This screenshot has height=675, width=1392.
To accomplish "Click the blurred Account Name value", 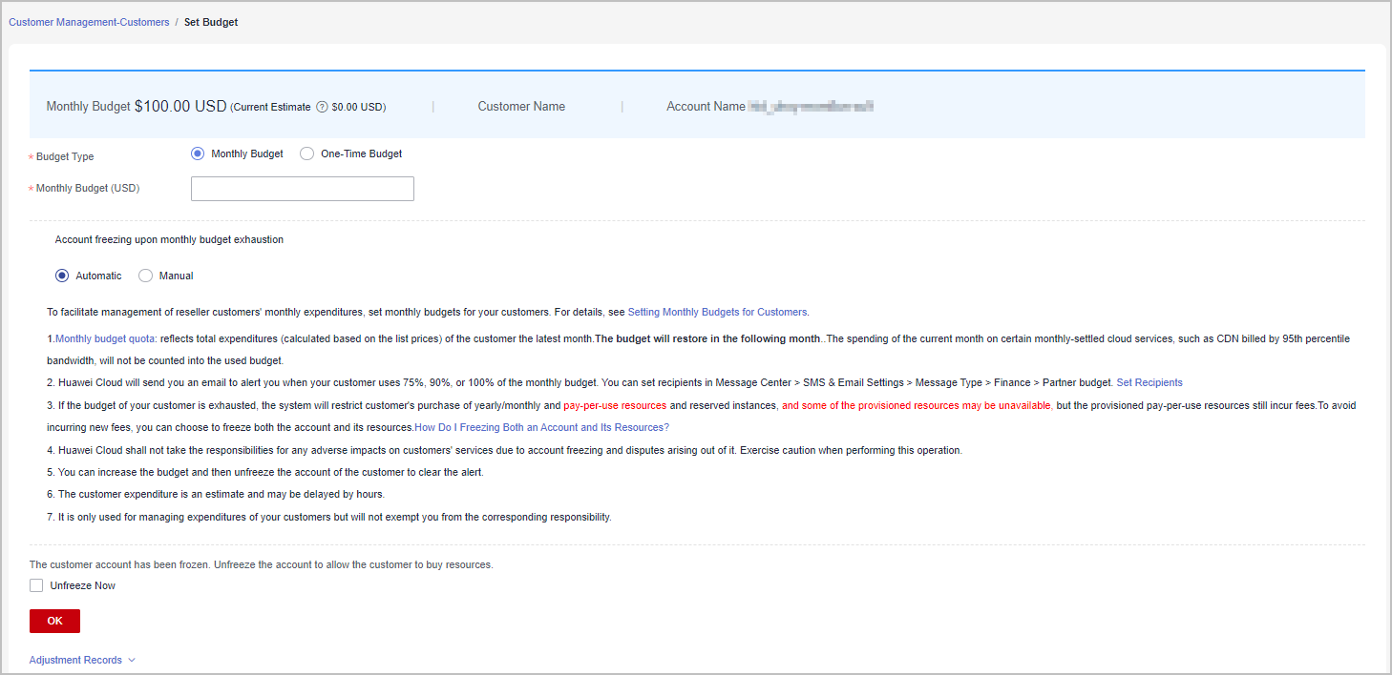I will tap(811, 107).
